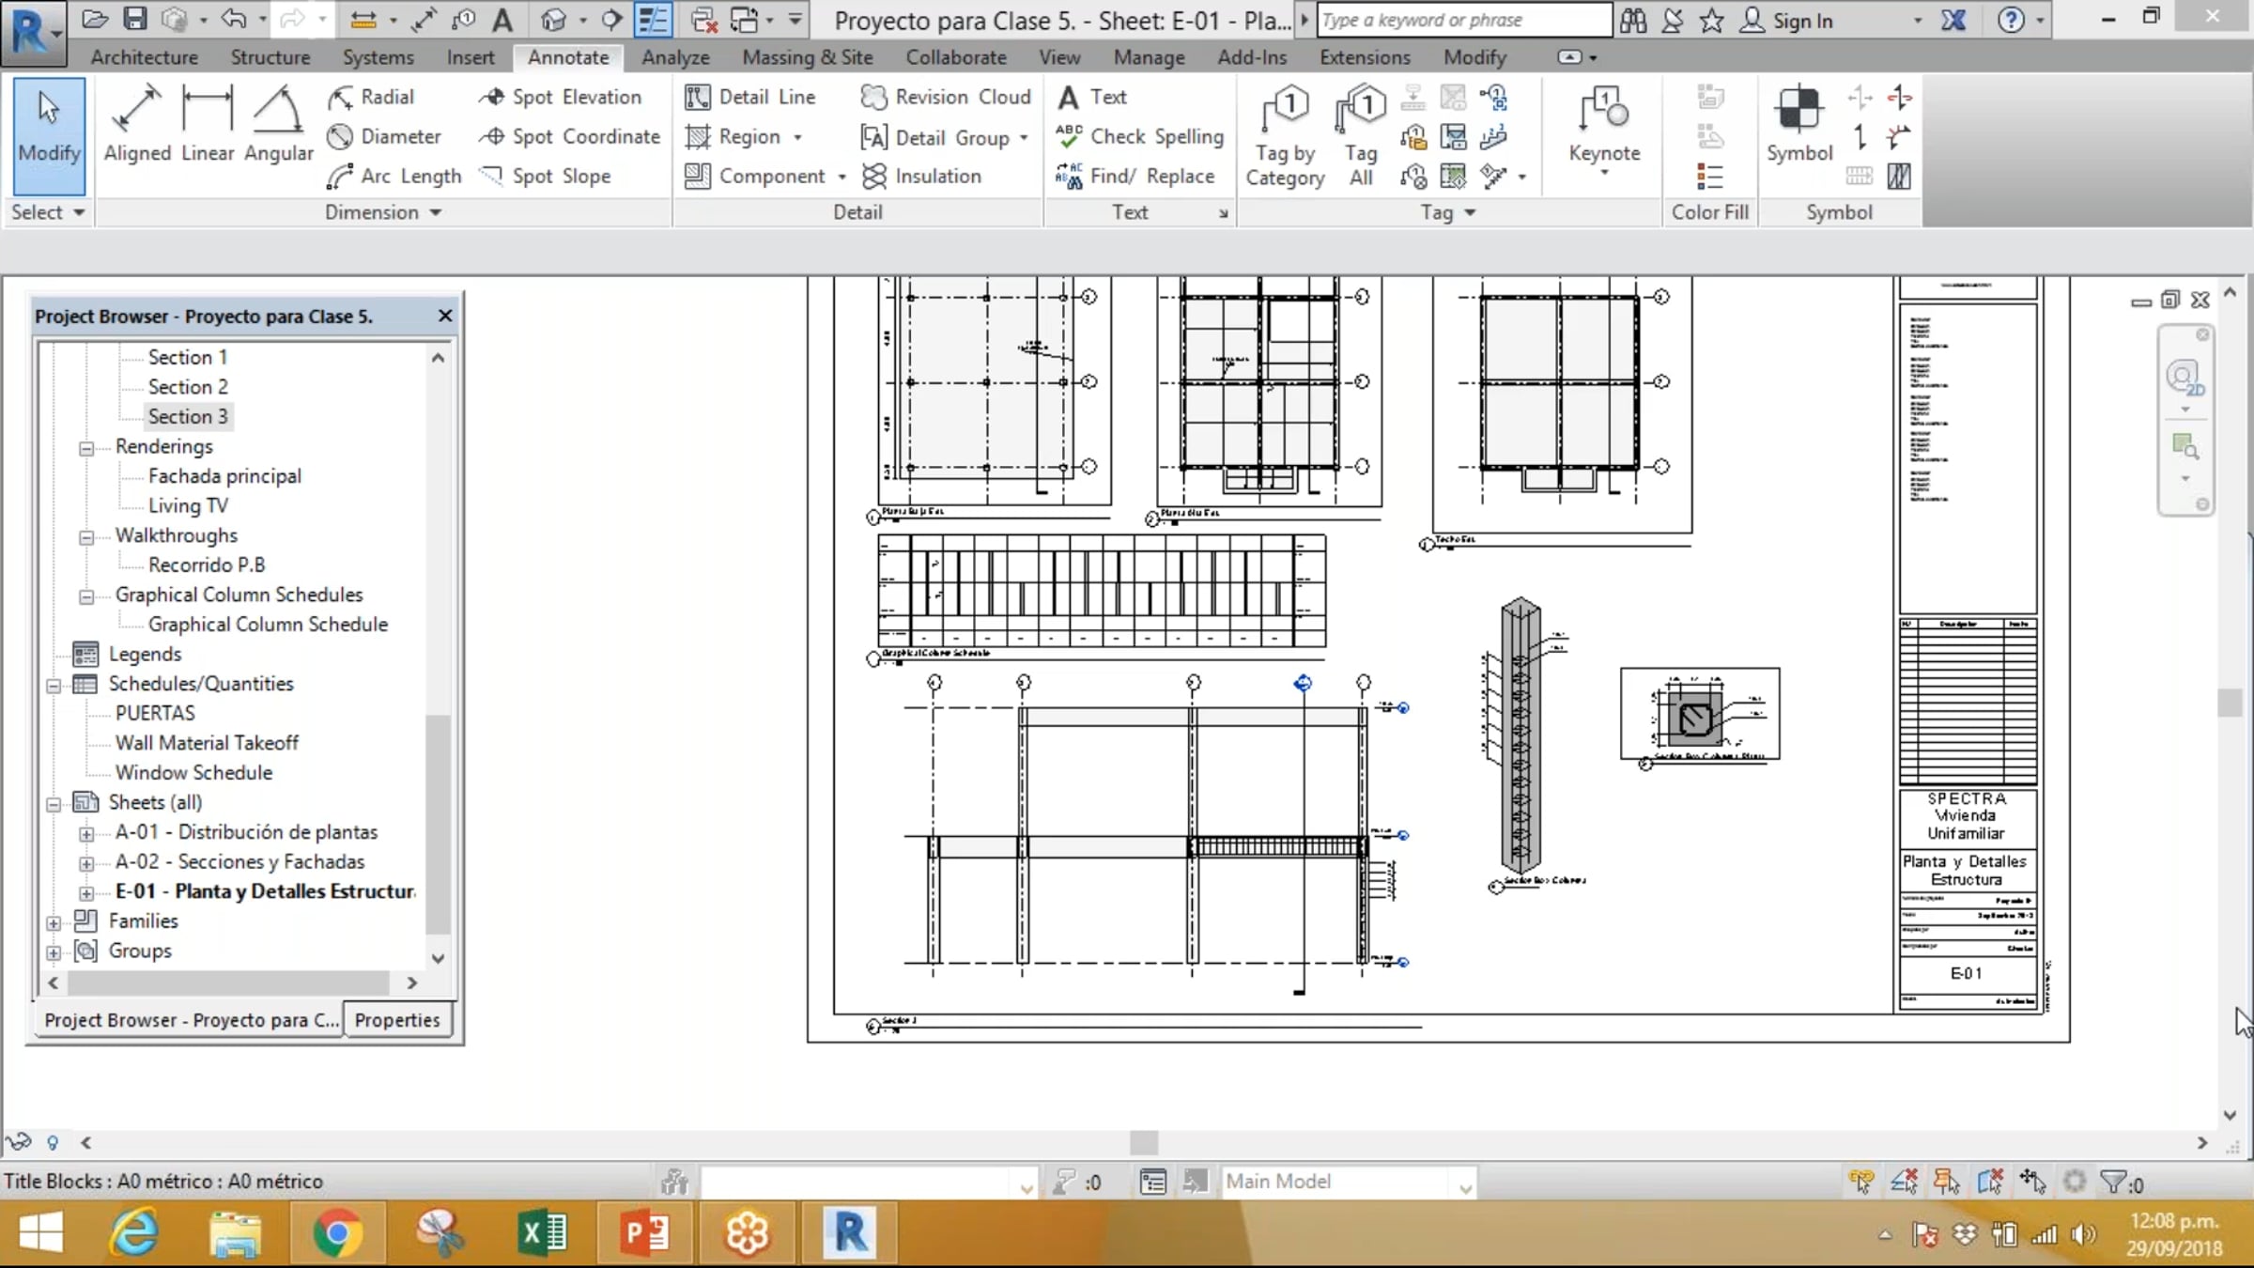This screenshot has width=2254, height=1268.
Task: Open the Wall Material Takeoff schedule
Action: click(207, 743)
